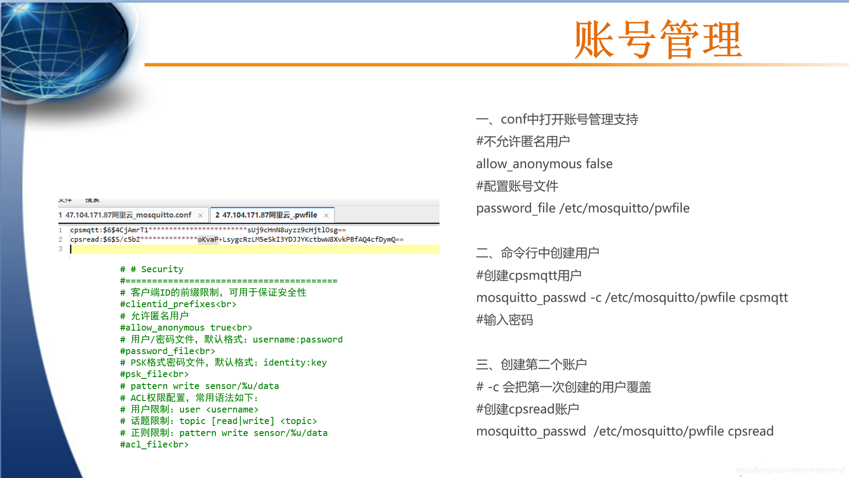
Task: Click the '# 允许匿名用户' comment line
Action: pos(154,316)
